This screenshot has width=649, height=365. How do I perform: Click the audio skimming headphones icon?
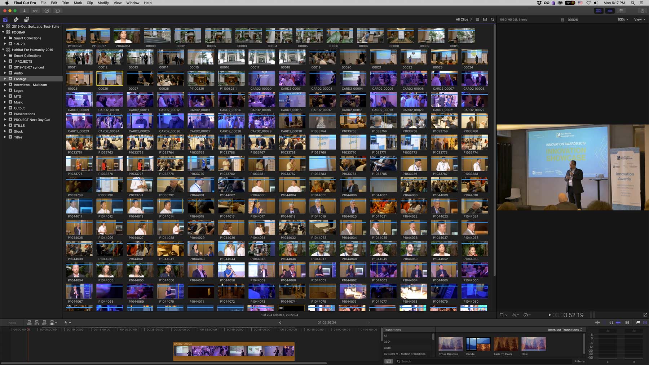(611, 322)
